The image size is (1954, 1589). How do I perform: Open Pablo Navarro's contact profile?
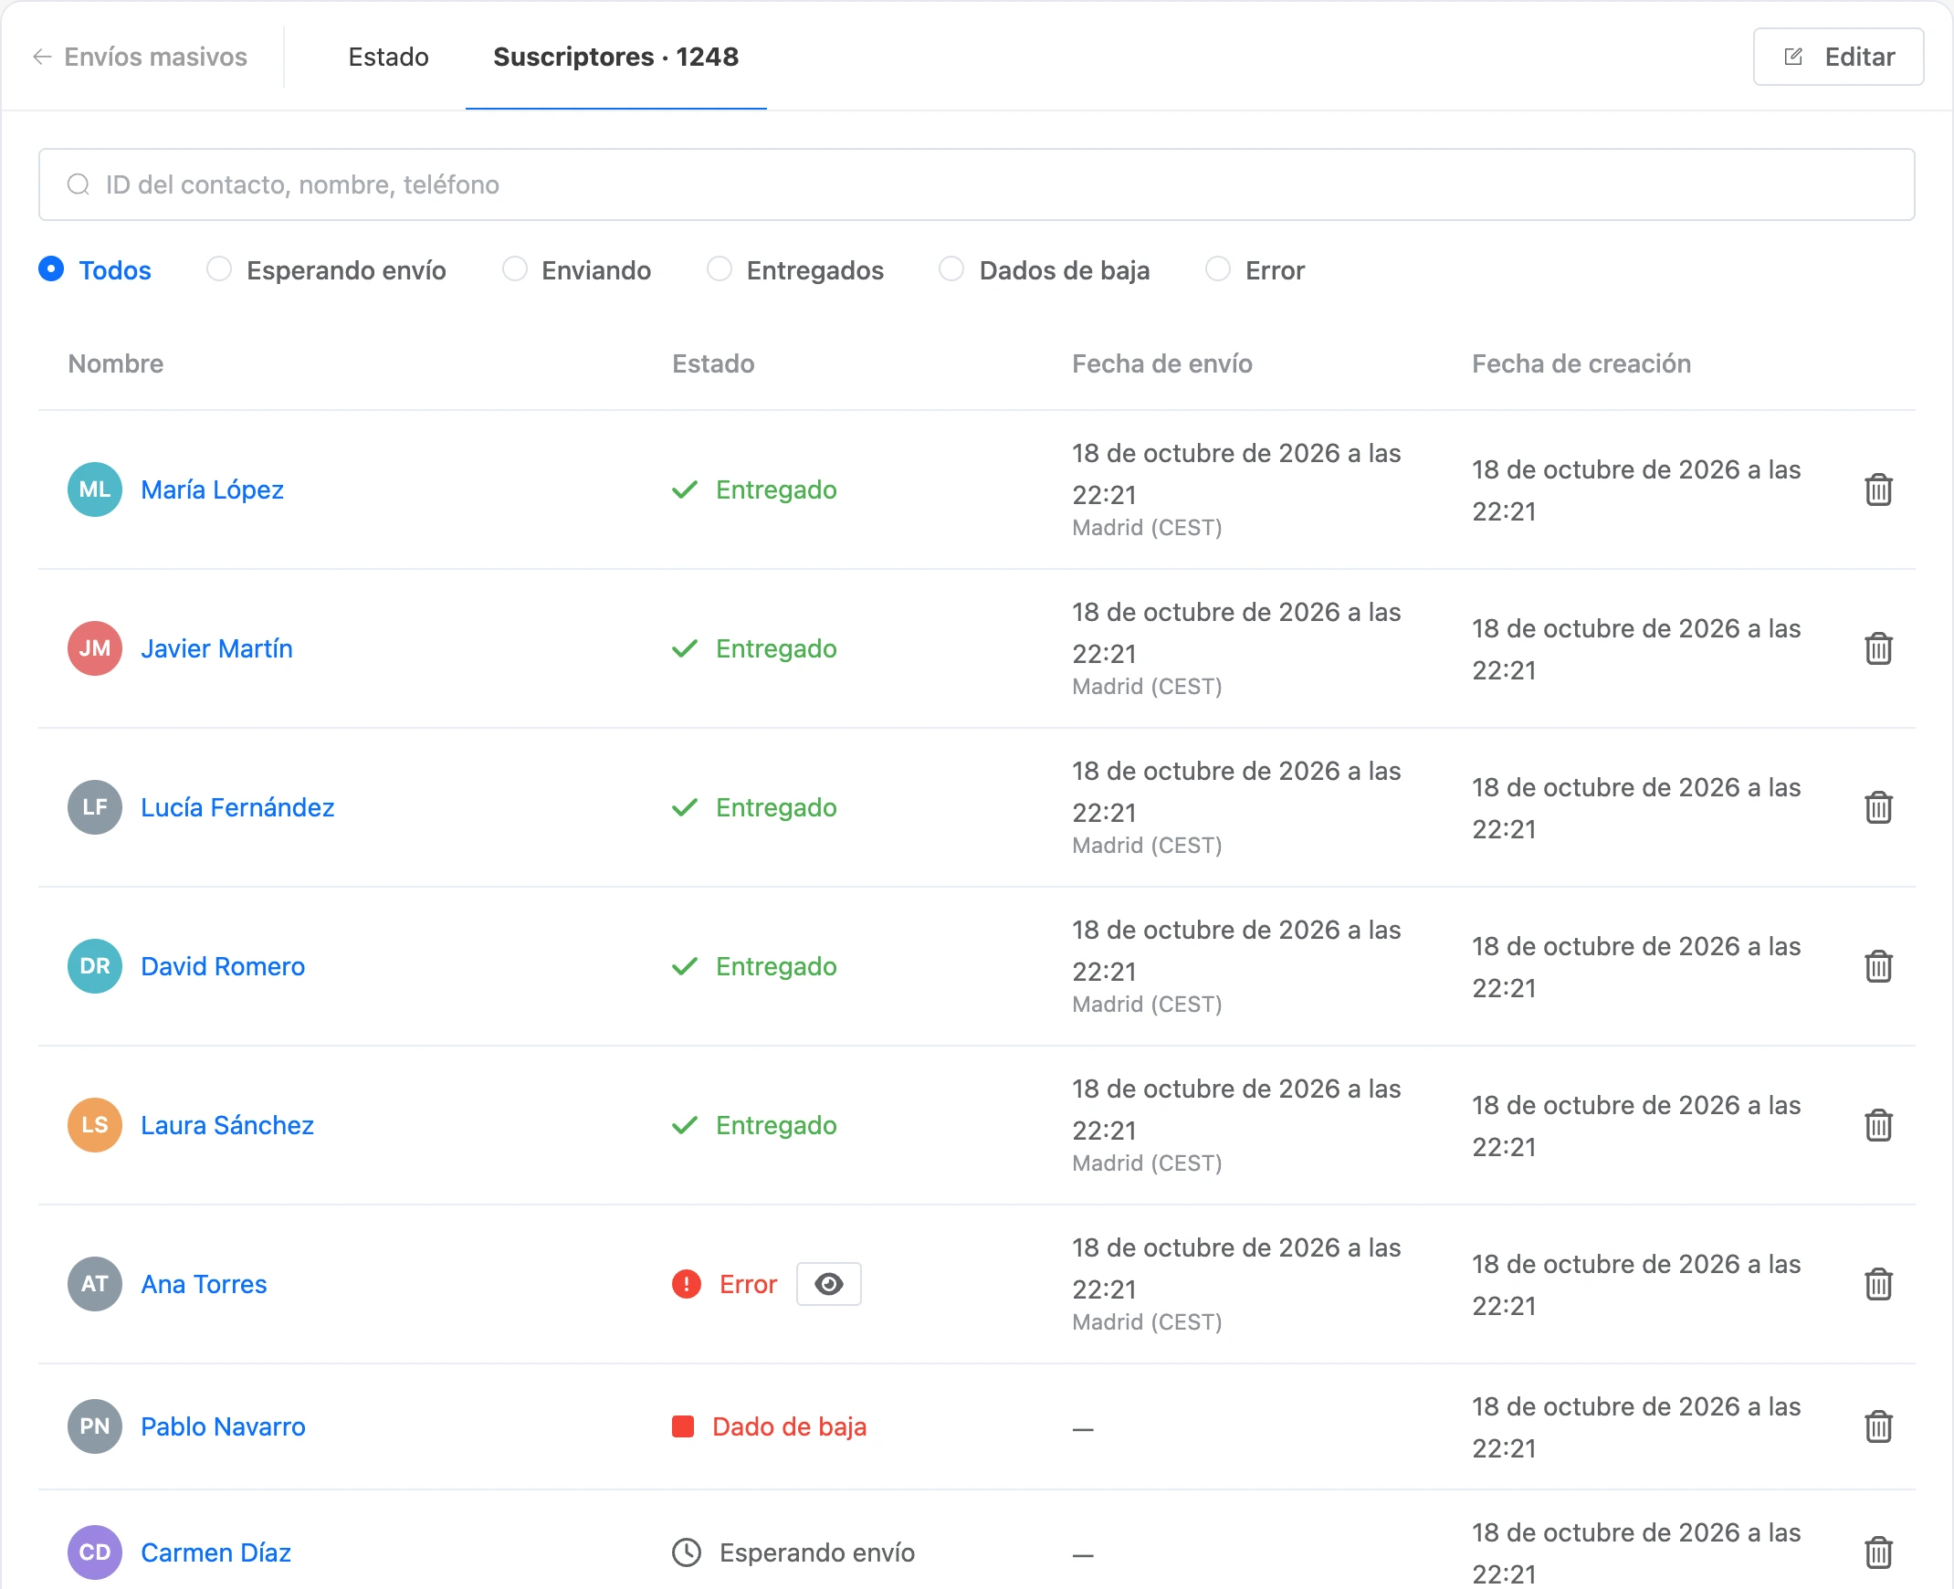(224, 1426)
